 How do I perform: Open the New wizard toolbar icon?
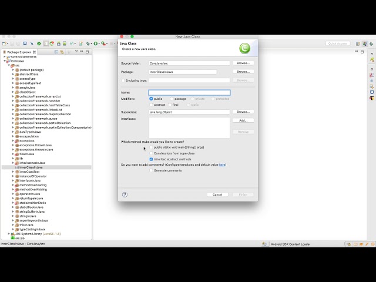pos(4,43)
